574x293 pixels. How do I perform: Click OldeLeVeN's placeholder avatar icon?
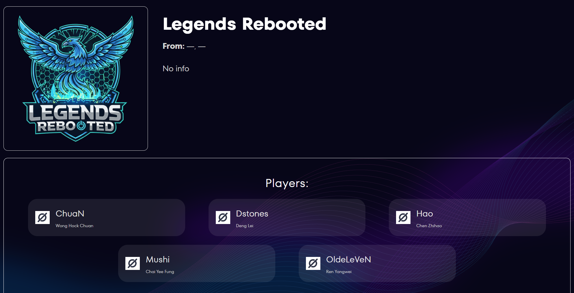pos(313,263)
